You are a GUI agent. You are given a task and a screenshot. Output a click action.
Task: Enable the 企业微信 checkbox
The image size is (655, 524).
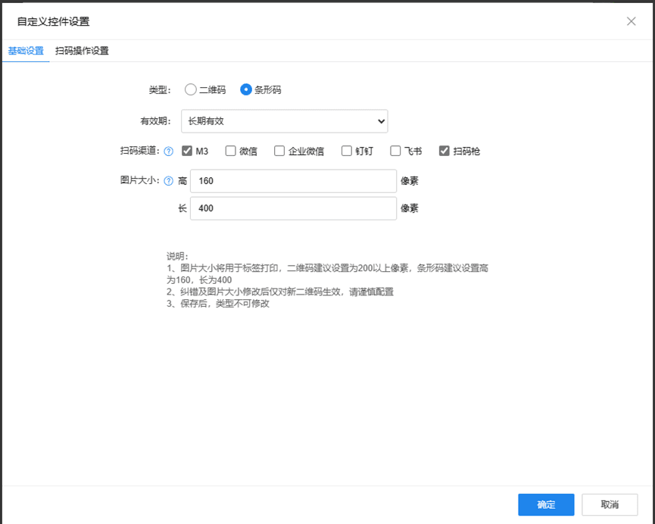click(x=279, y=151)
